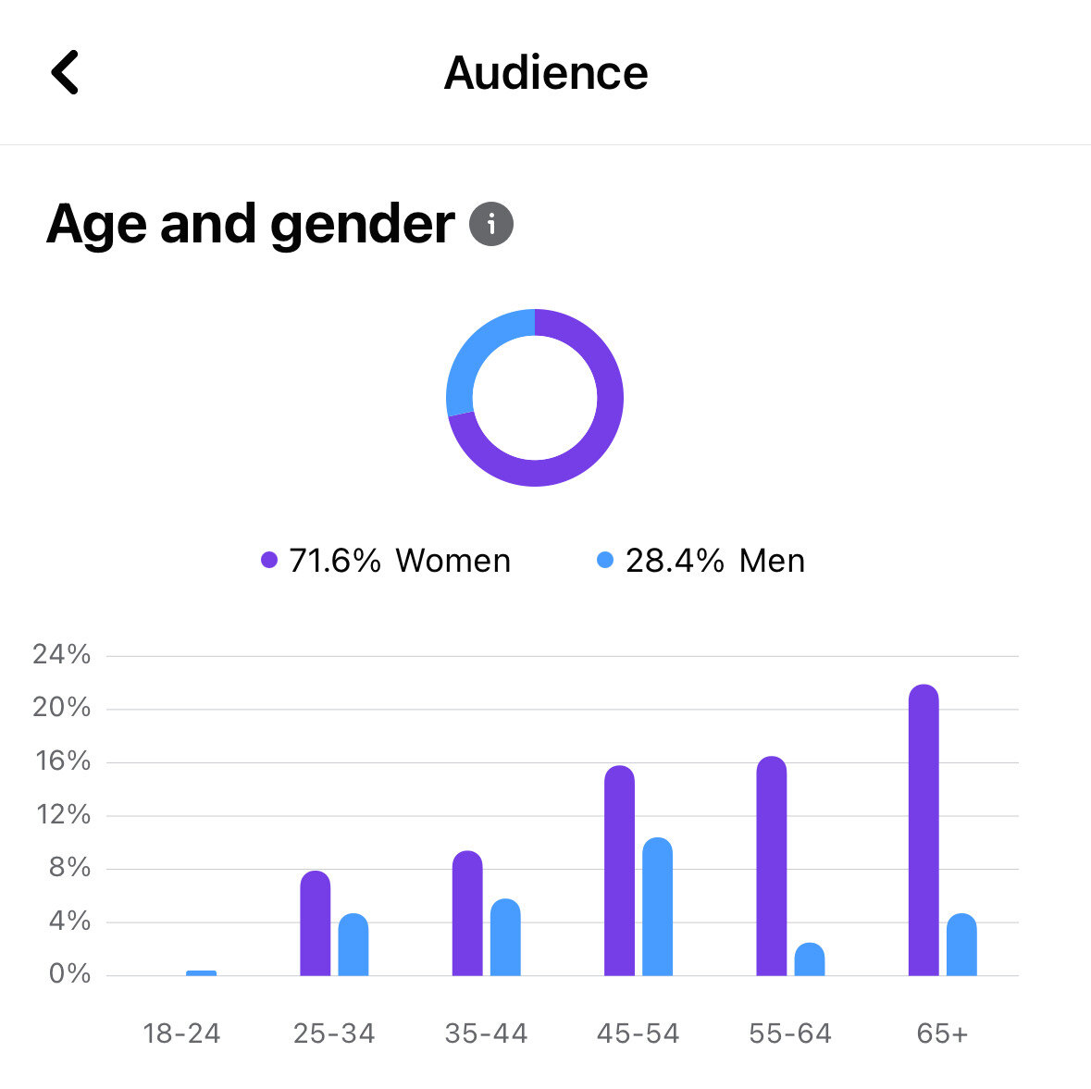Tap the blue Men legend dot
Screen dimensions: 1091x1089
point(606,559)
